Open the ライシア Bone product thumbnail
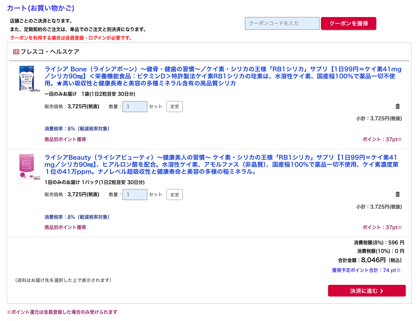 (29, 79)
